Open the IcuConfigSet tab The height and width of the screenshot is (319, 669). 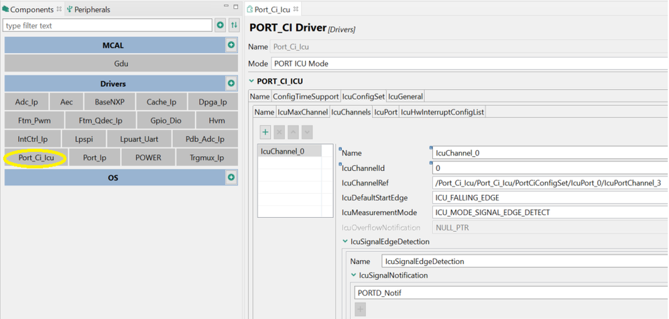click(363, 97)
